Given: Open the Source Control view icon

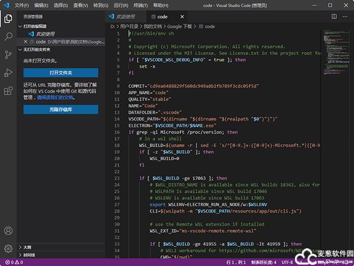Looking at the screenshot, I should tap(8, 54).
